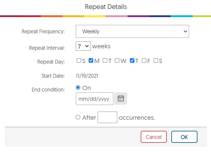
Task: Click the Cancel button
Action: pos(154,137)
